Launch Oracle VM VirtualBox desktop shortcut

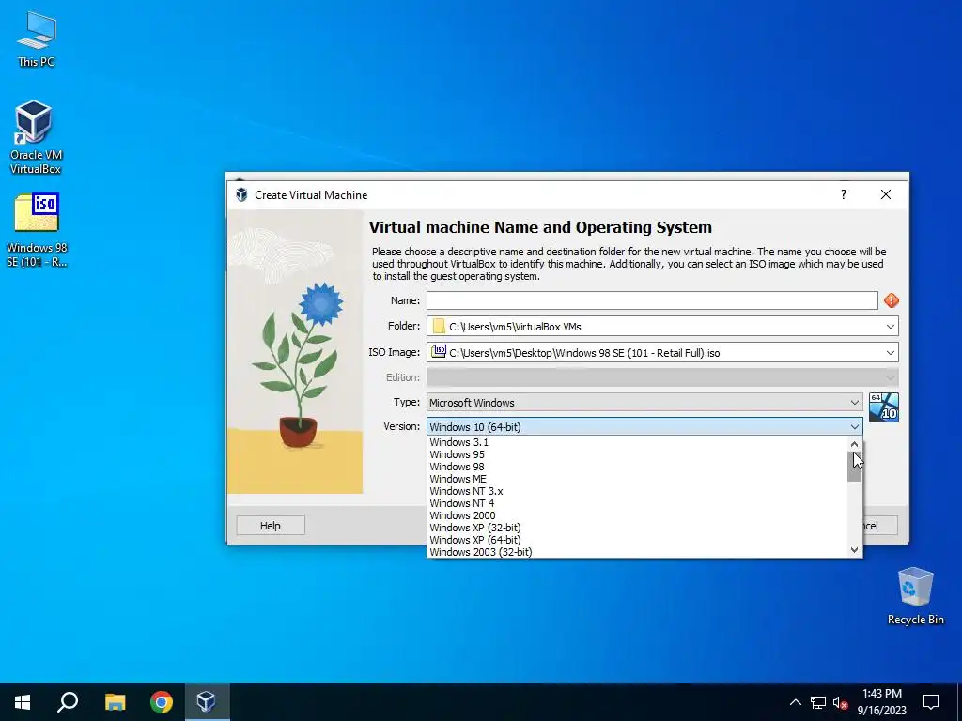[35, 137]
